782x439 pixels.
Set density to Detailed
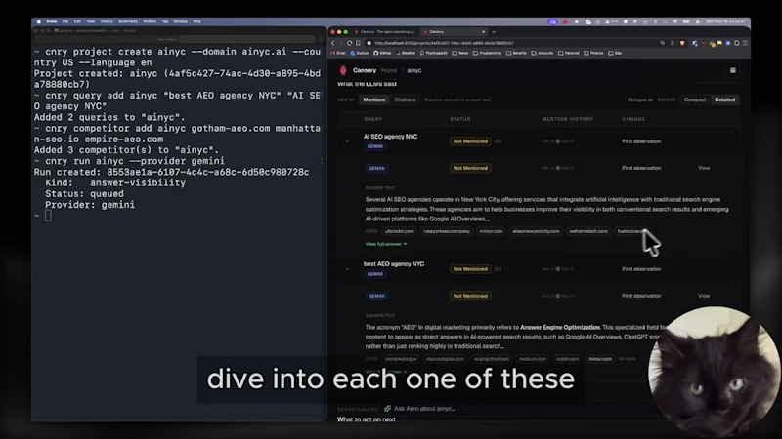point(724,100)
